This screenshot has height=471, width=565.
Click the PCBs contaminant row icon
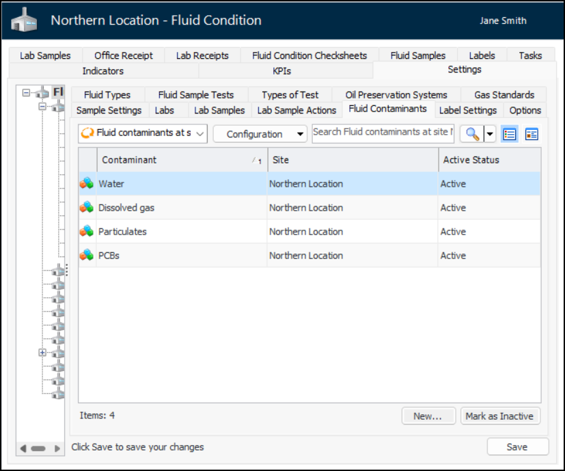coord(87,256)
